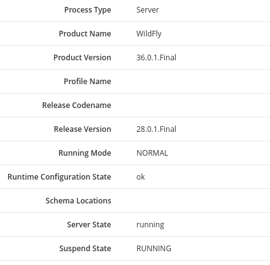
Task: Select the NORMAL running mode value
Action: click(152, 153)
